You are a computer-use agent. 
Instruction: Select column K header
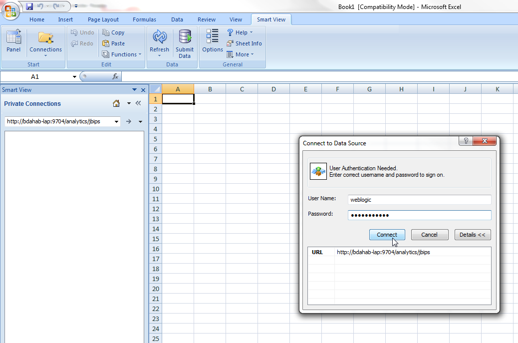pyautogui.click(x=497, y=89)
